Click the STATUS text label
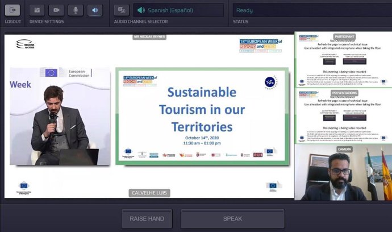392x232 pixels. 240,22
